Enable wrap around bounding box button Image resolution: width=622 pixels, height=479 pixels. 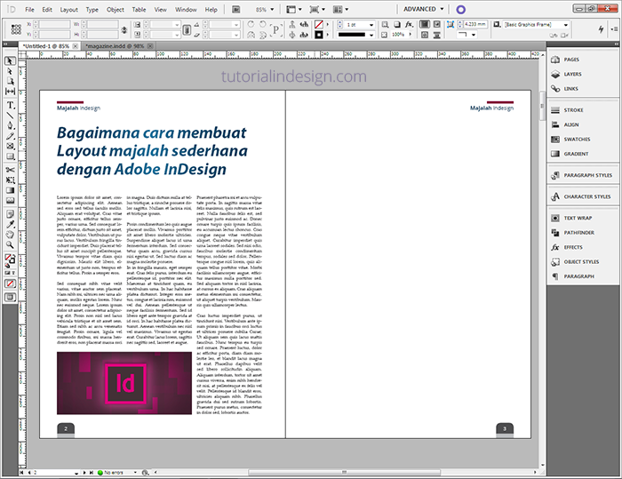coord(437,25)
